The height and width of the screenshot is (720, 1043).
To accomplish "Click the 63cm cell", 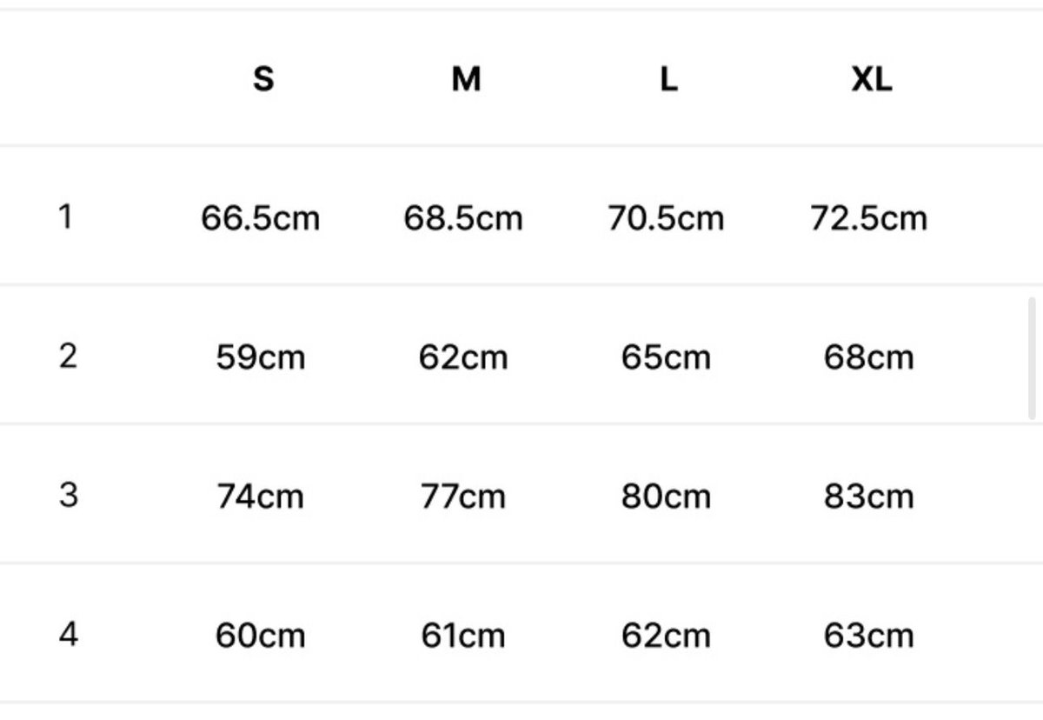I will [868, 636].
